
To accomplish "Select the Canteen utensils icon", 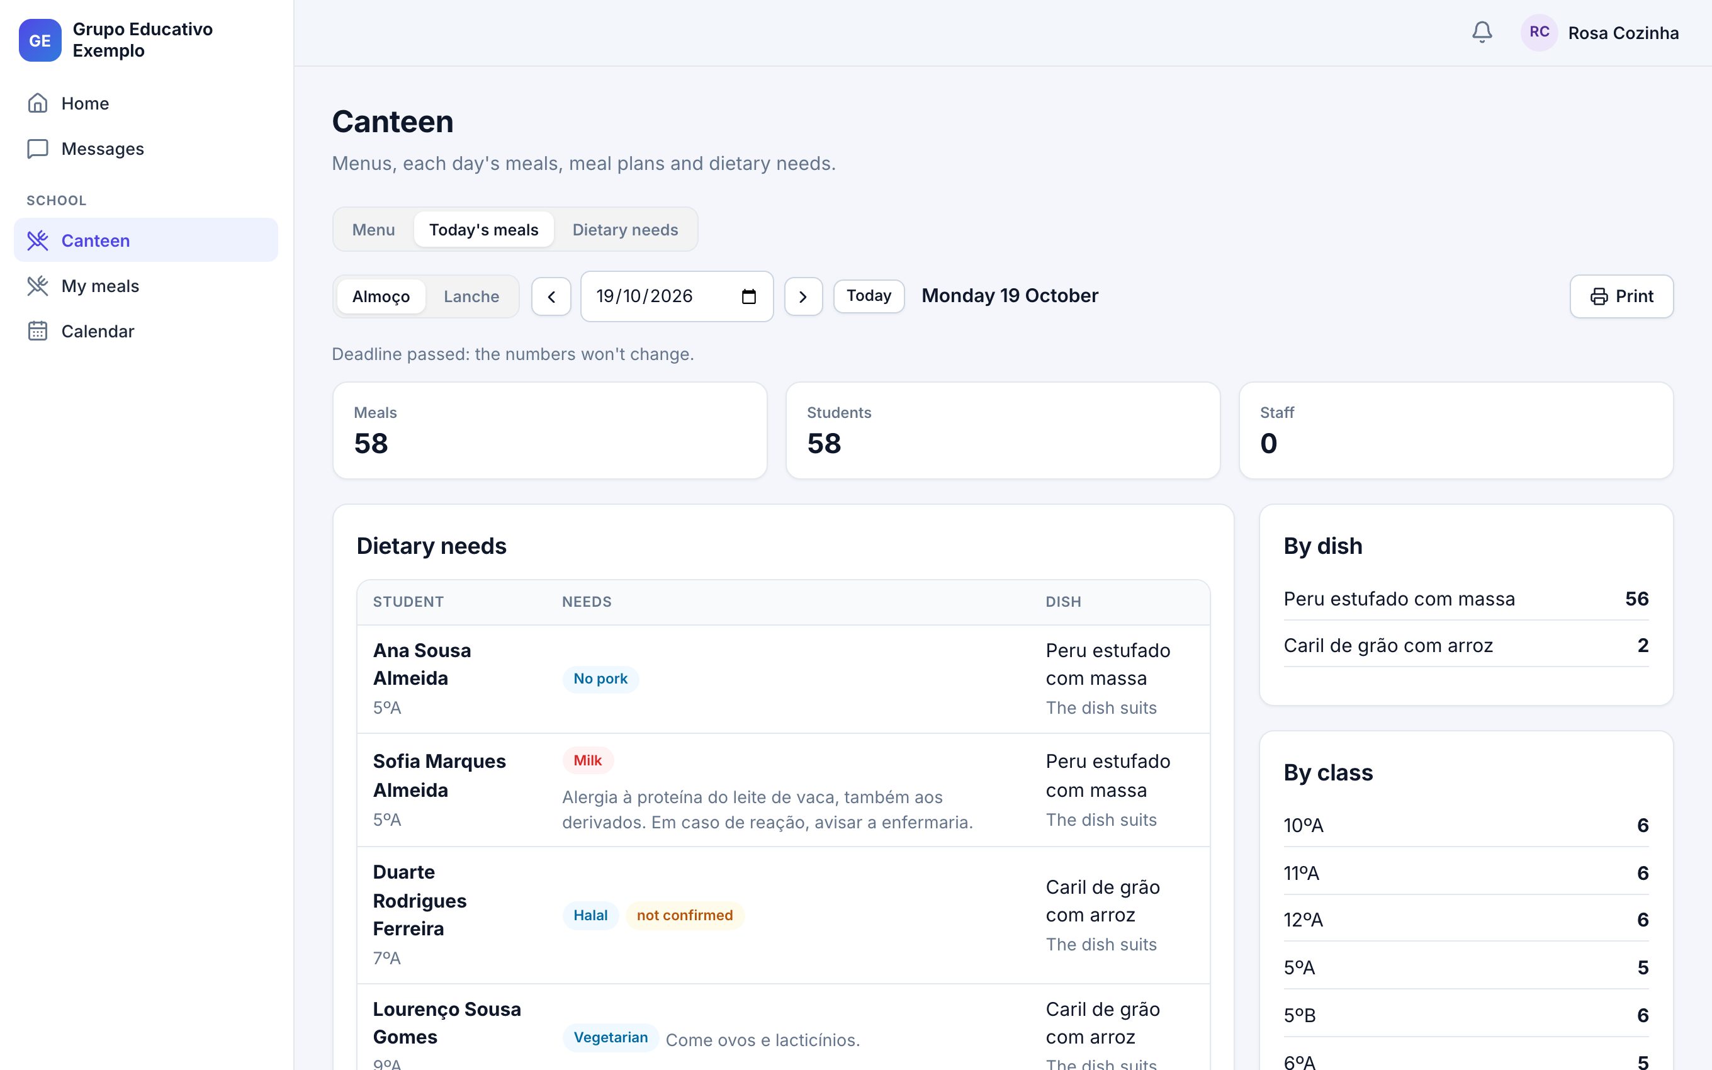I will (38, 240).
